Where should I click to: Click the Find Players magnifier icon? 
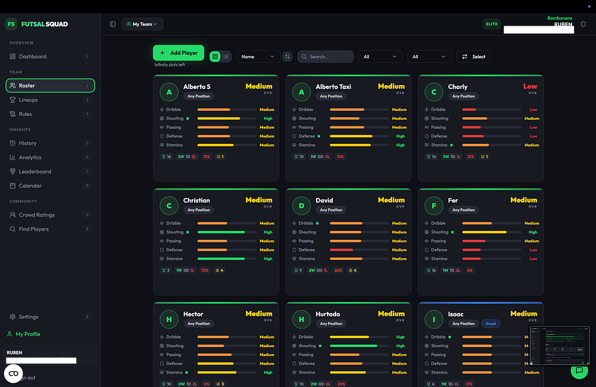(x=12, y=229)
